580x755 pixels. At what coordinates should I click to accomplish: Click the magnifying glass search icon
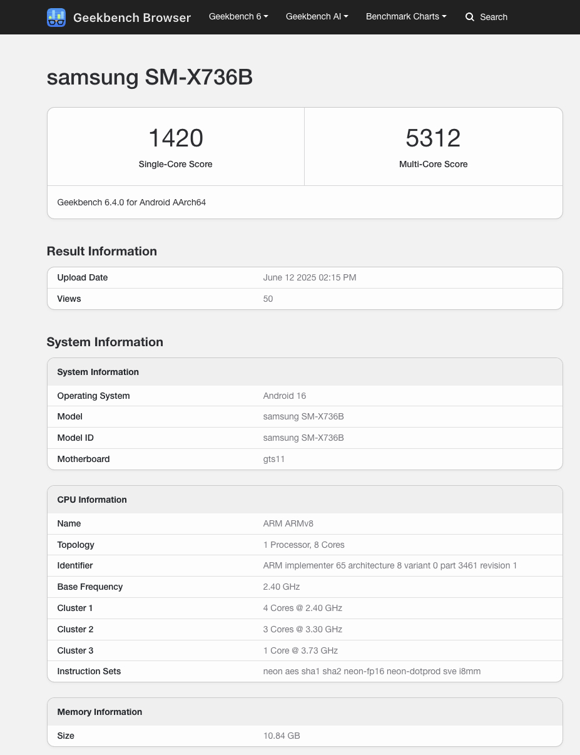(470, 17)
